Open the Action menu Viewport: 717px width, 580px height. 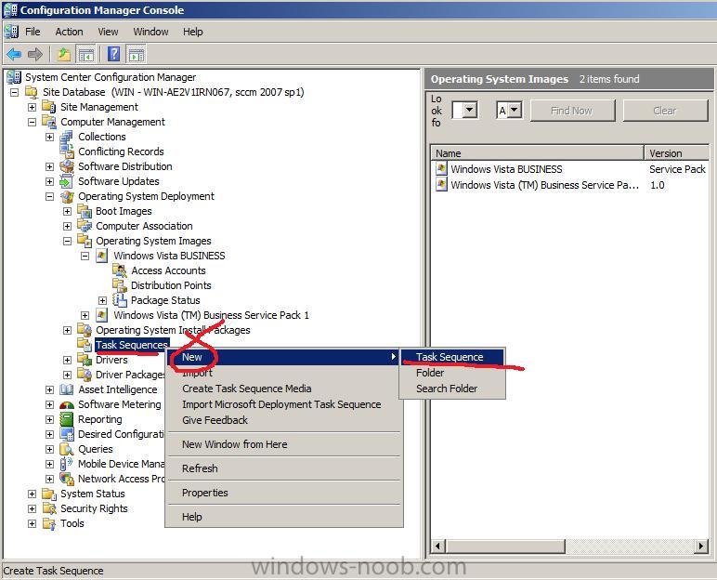pyautogui.click(x=69, y=32)
